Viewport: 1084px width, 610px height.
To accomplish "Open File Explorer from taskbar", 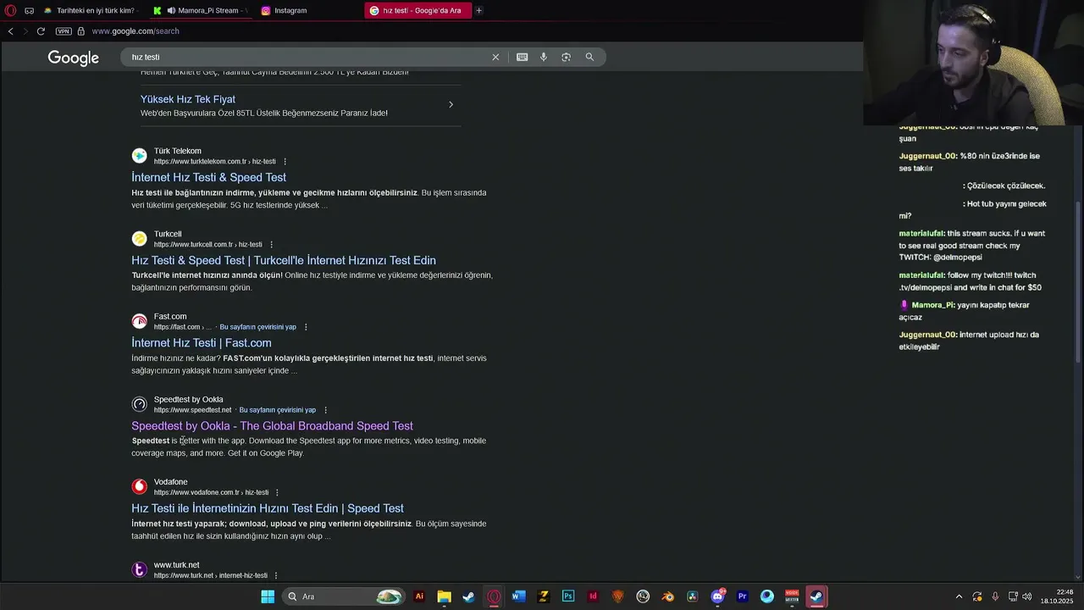I will [x=444, y=596].
